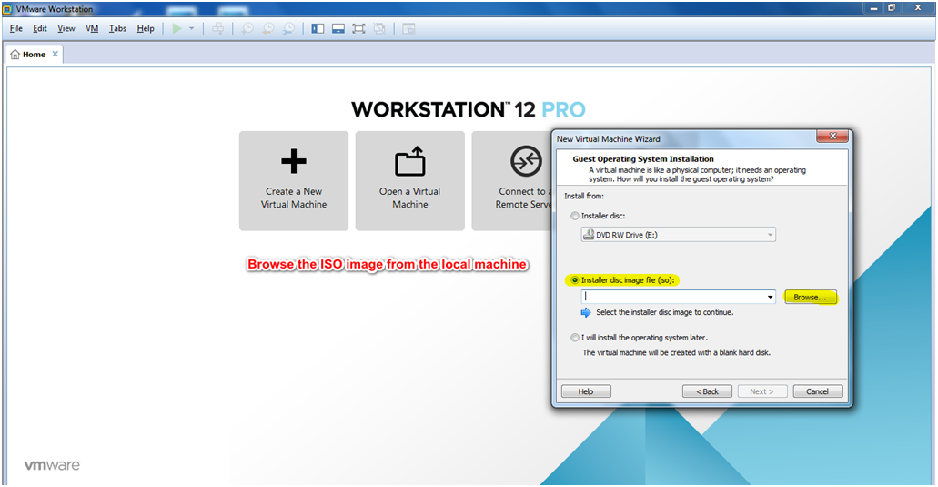
Task: Open the Tabs menu
Action: [117, 28]
